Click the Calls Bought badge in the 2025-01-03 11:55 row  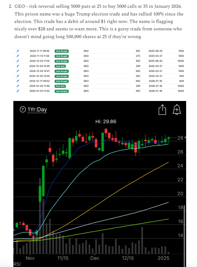[x=61, y=91]
